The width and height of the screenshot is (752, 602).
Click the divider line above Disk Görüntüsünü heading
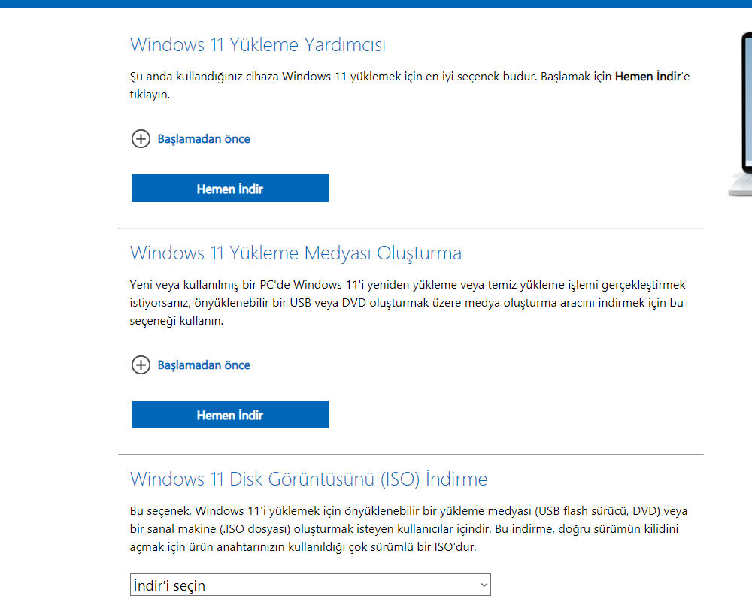coord(411,454)
